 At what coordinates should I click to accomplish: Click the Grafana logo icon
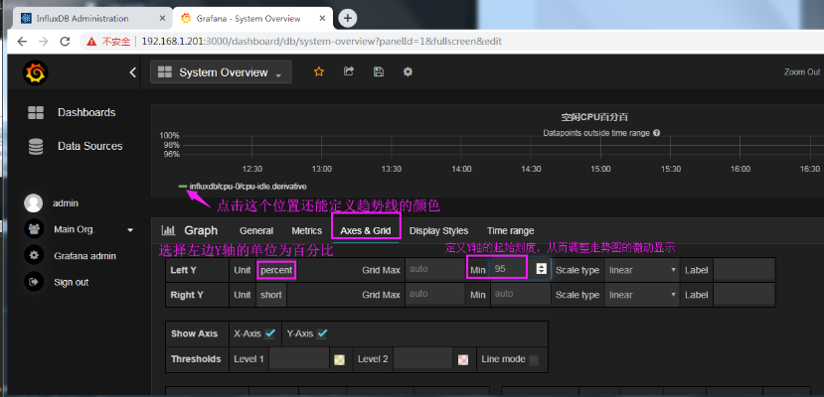click(x=36, y=73)
